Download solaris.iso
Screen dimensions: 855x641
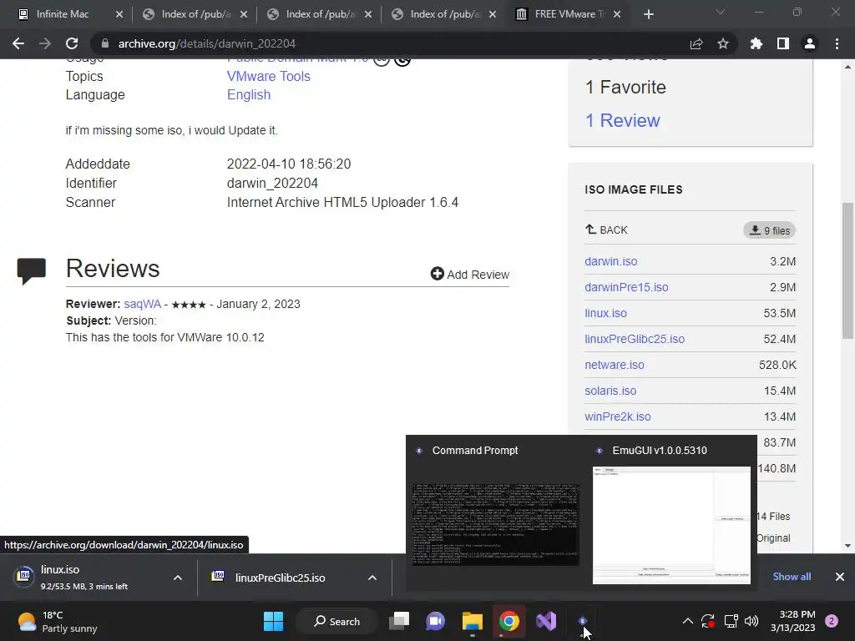(x=610, y=391)
